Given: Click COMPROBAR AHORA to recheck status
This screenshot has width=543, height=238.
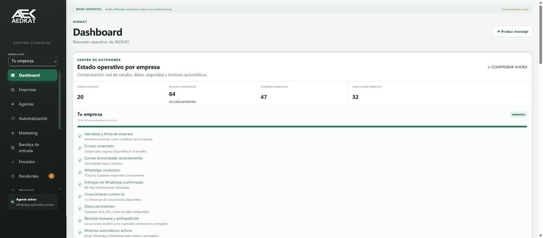Looking at the screenshot, I should (507, 67).
